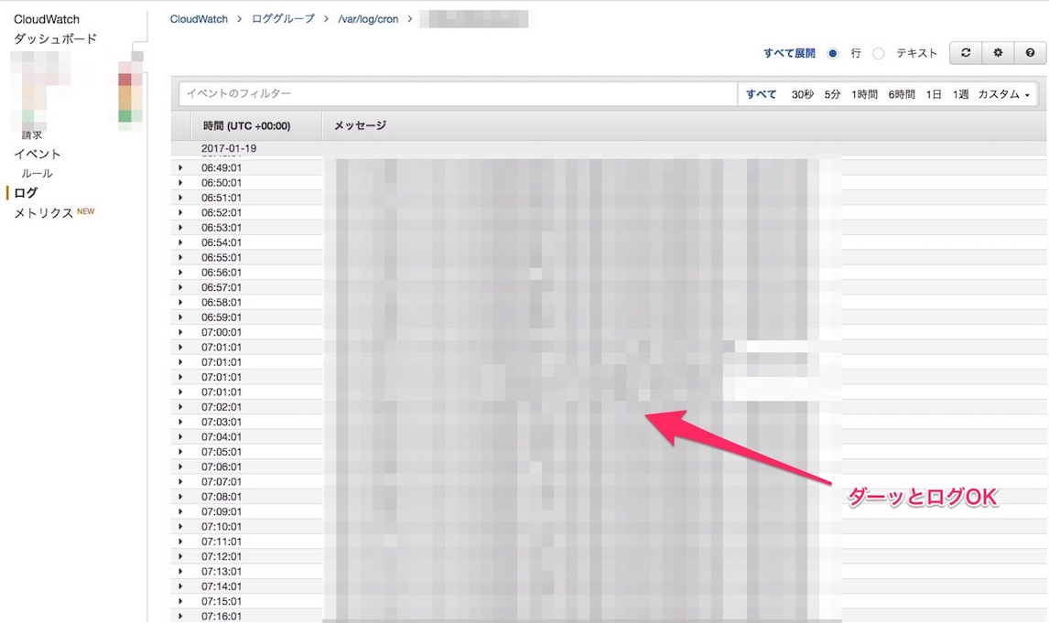Click the refresh icon button
This screenshot has width=1049, height=623.
click(965, 53)
